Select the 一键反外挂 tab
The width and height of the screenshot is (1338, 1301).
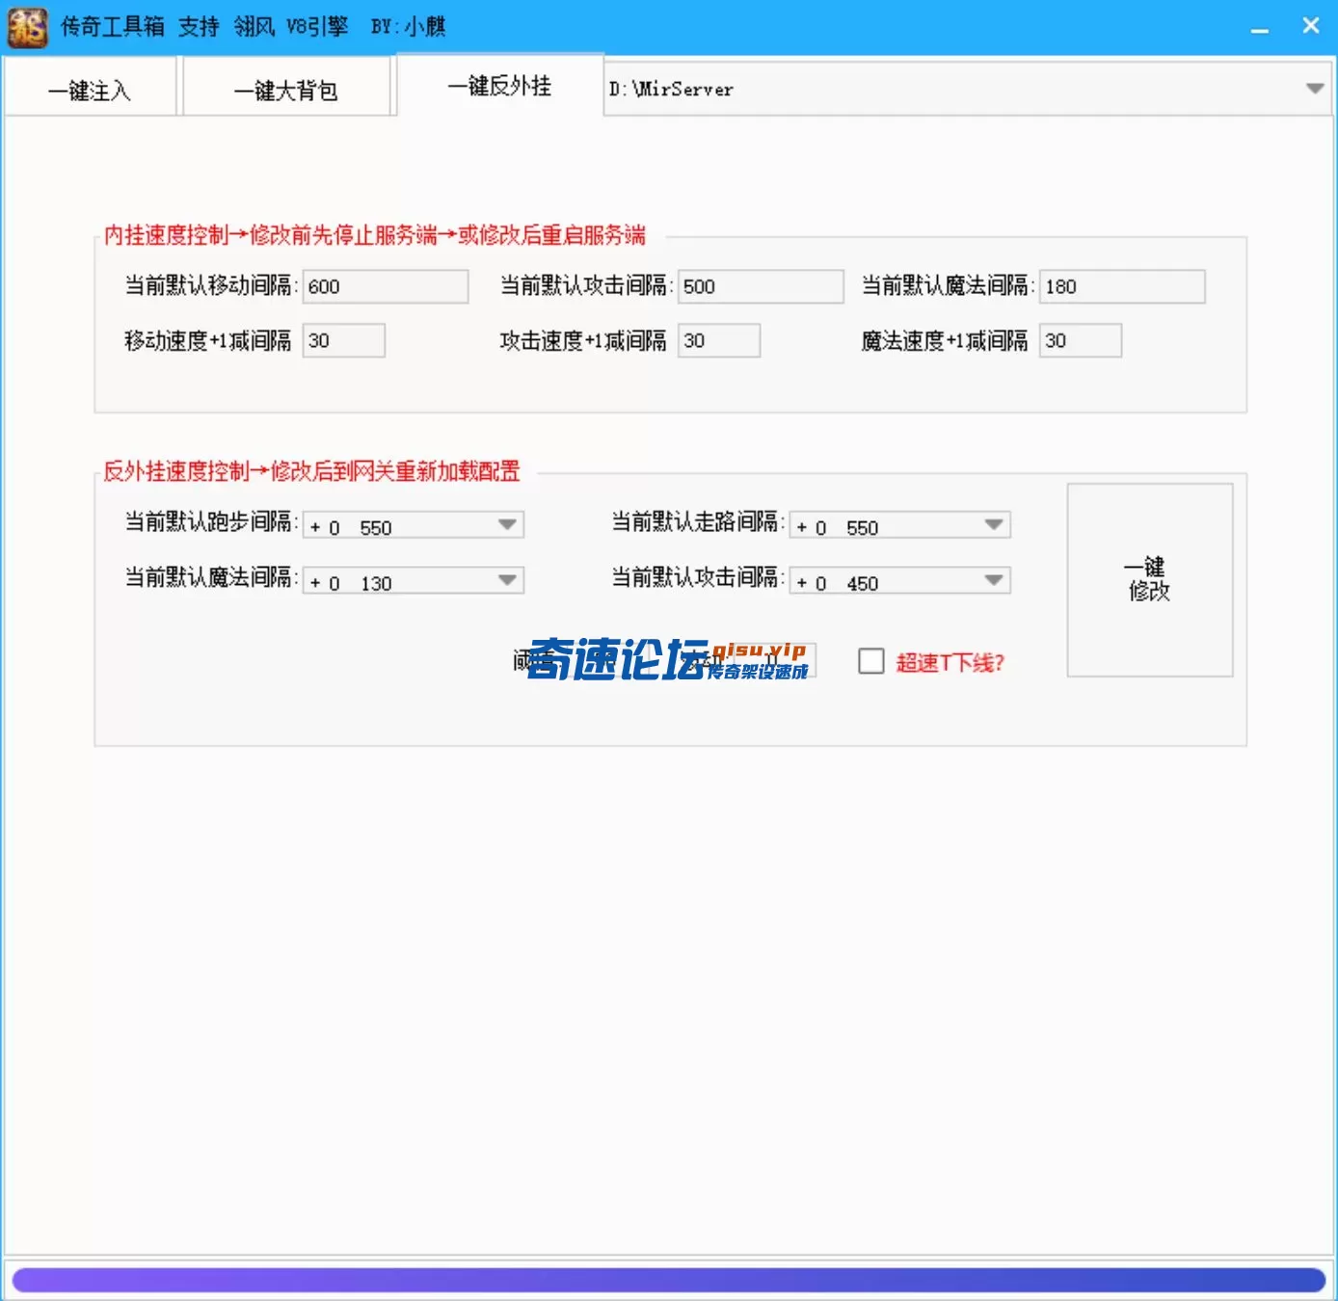(499, 86)
